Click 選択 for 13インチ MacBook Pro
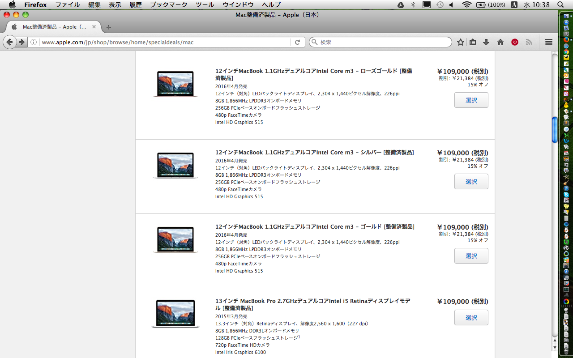This screenshot has height=358, width=573. [x=471, y=318]
